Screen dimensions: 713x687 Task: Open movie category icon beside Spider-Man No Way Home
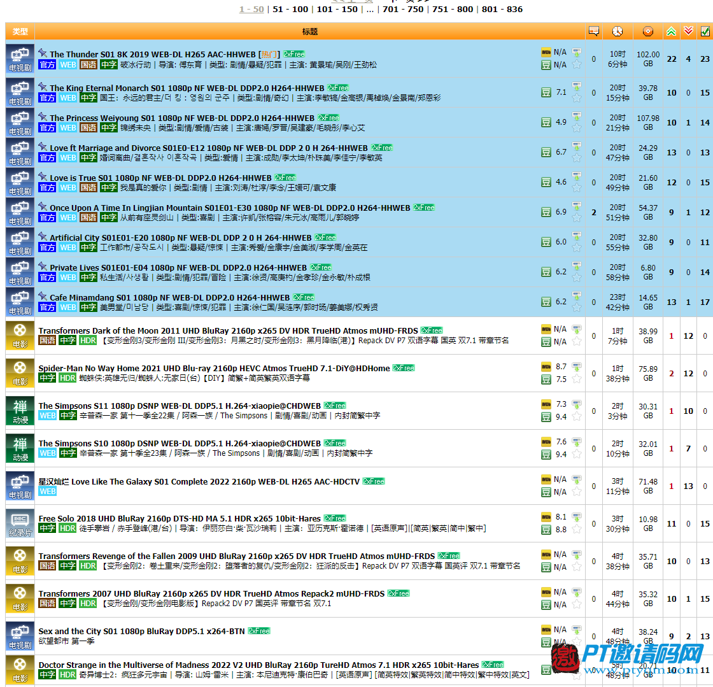20,373
